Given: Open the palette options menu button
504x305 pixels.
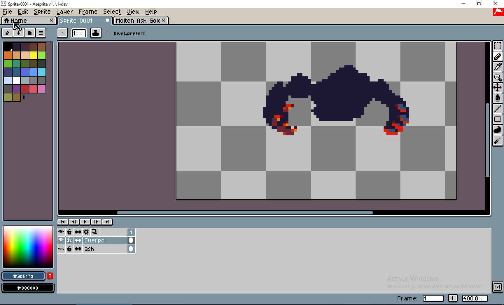Looking at the screenshot, I should [41, 33].
